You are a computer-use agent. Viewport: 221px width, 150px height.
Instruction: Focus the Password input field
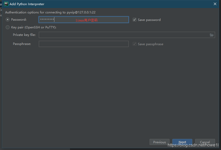(84, 20)
